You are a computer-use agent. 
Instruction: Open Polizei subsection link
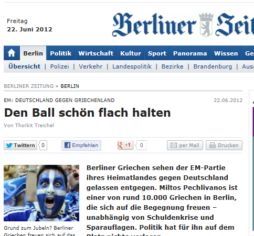click(x=60, y=66)
